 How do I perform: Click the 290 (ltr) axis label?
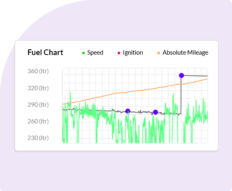coord(38,105)
